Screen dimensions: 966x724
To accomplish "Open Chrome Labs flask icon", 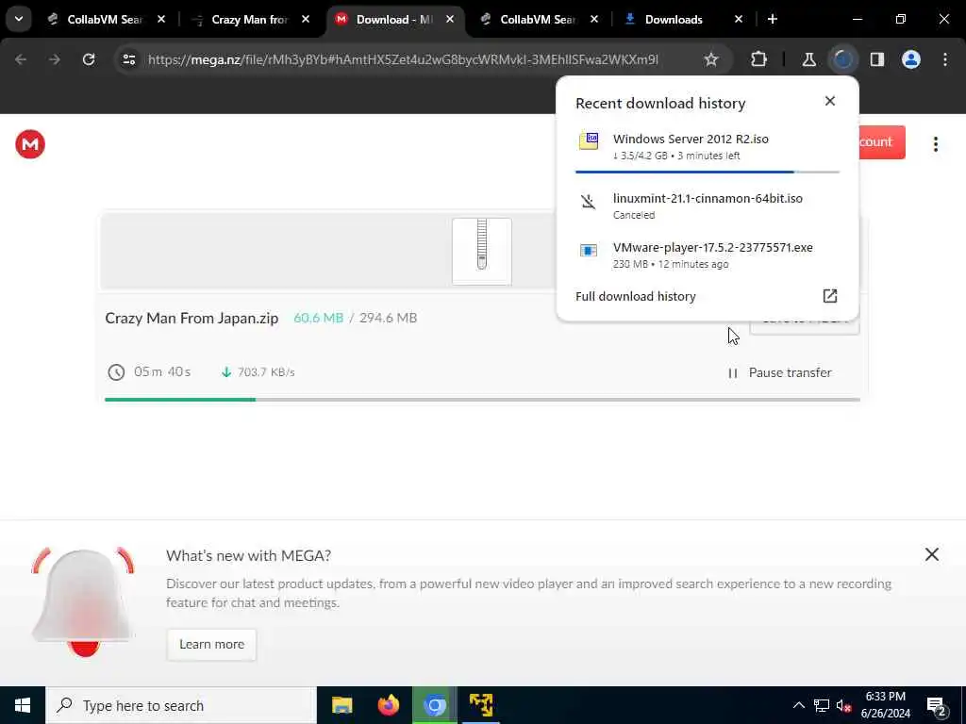I will pos(808,59).
